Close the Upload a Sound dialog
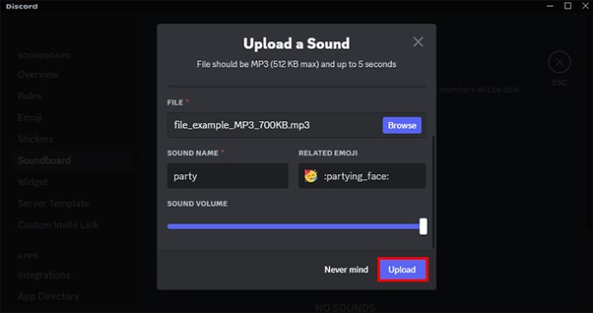The height and width of the screenshot is (313, 593). point(418,41)
